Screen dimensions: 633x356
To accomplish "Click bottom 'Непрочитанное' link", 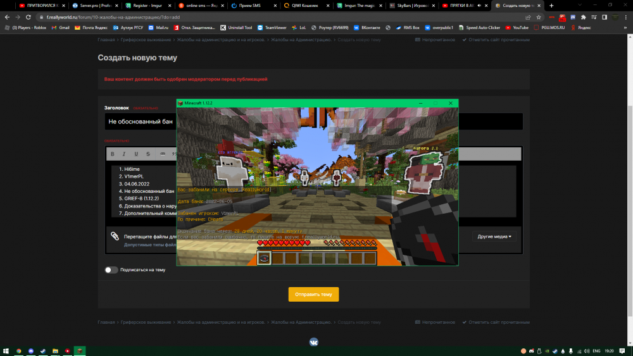I will [x=436, y=322].
